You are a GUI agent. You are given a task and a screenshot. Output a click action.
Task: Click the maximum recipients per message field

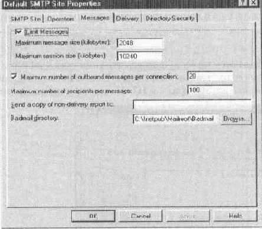tap(210, 90)
